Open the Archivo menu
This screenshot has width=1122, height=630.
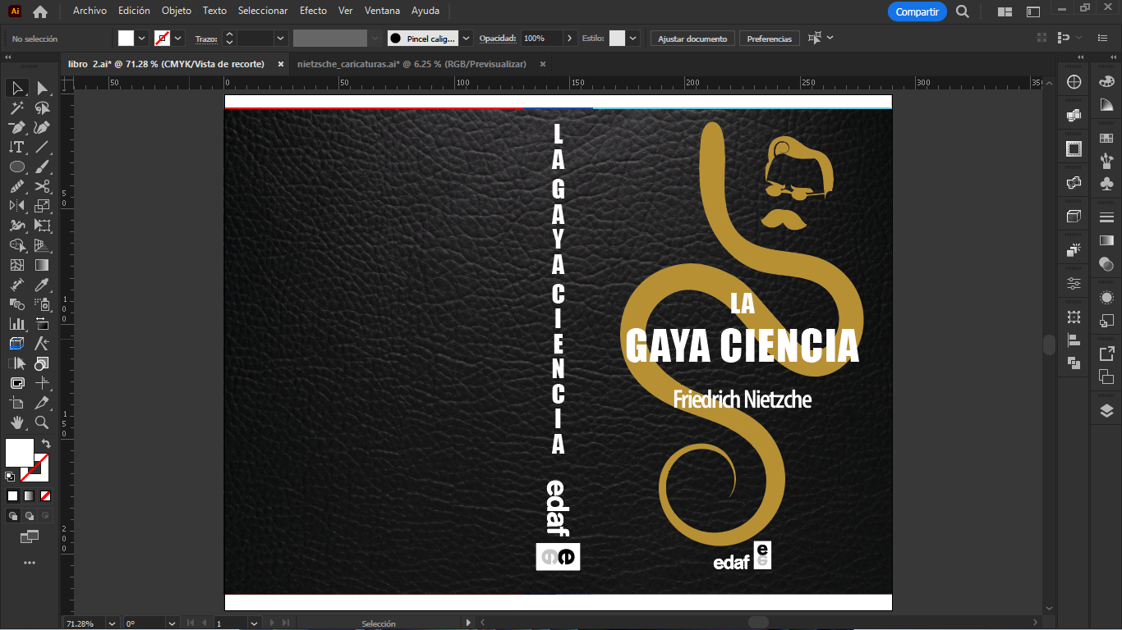click(x=90, y=11)
